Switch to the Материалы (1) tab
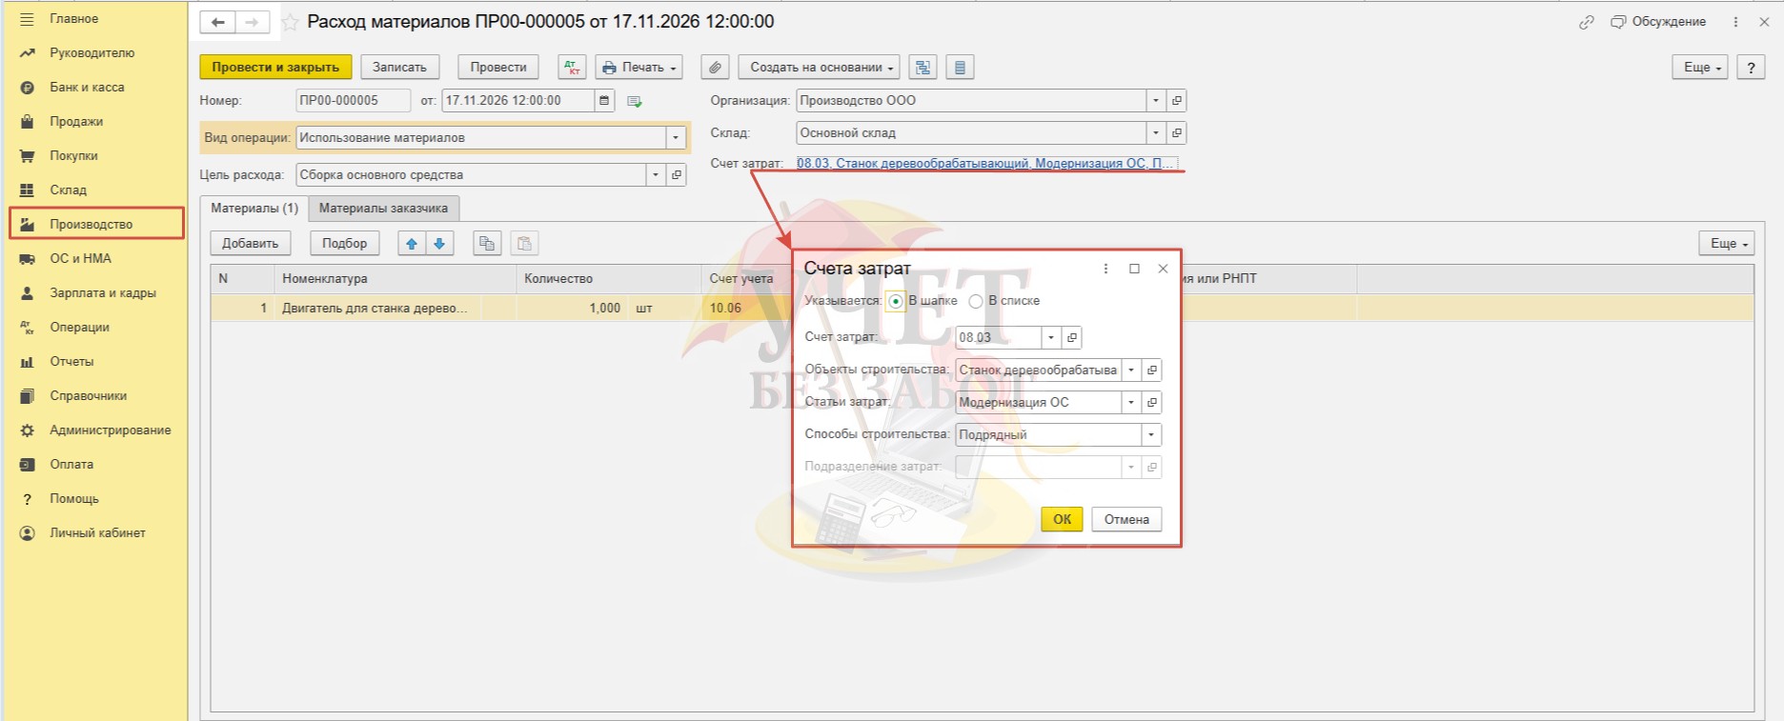 pos(253,209)
